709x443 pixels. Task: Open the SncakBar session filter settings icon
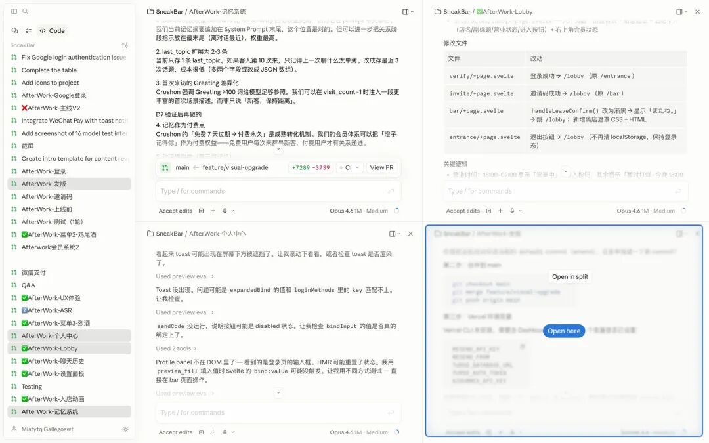point(125,45)
